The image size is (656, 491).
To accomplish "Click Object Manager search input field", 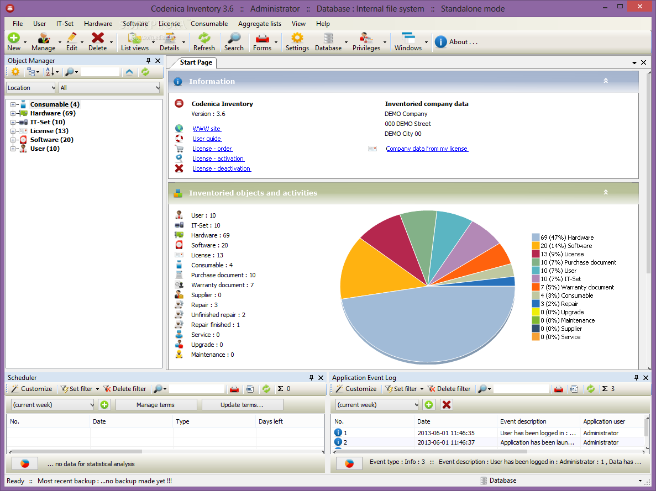I will pyautogui.click(x=100, y=72).
